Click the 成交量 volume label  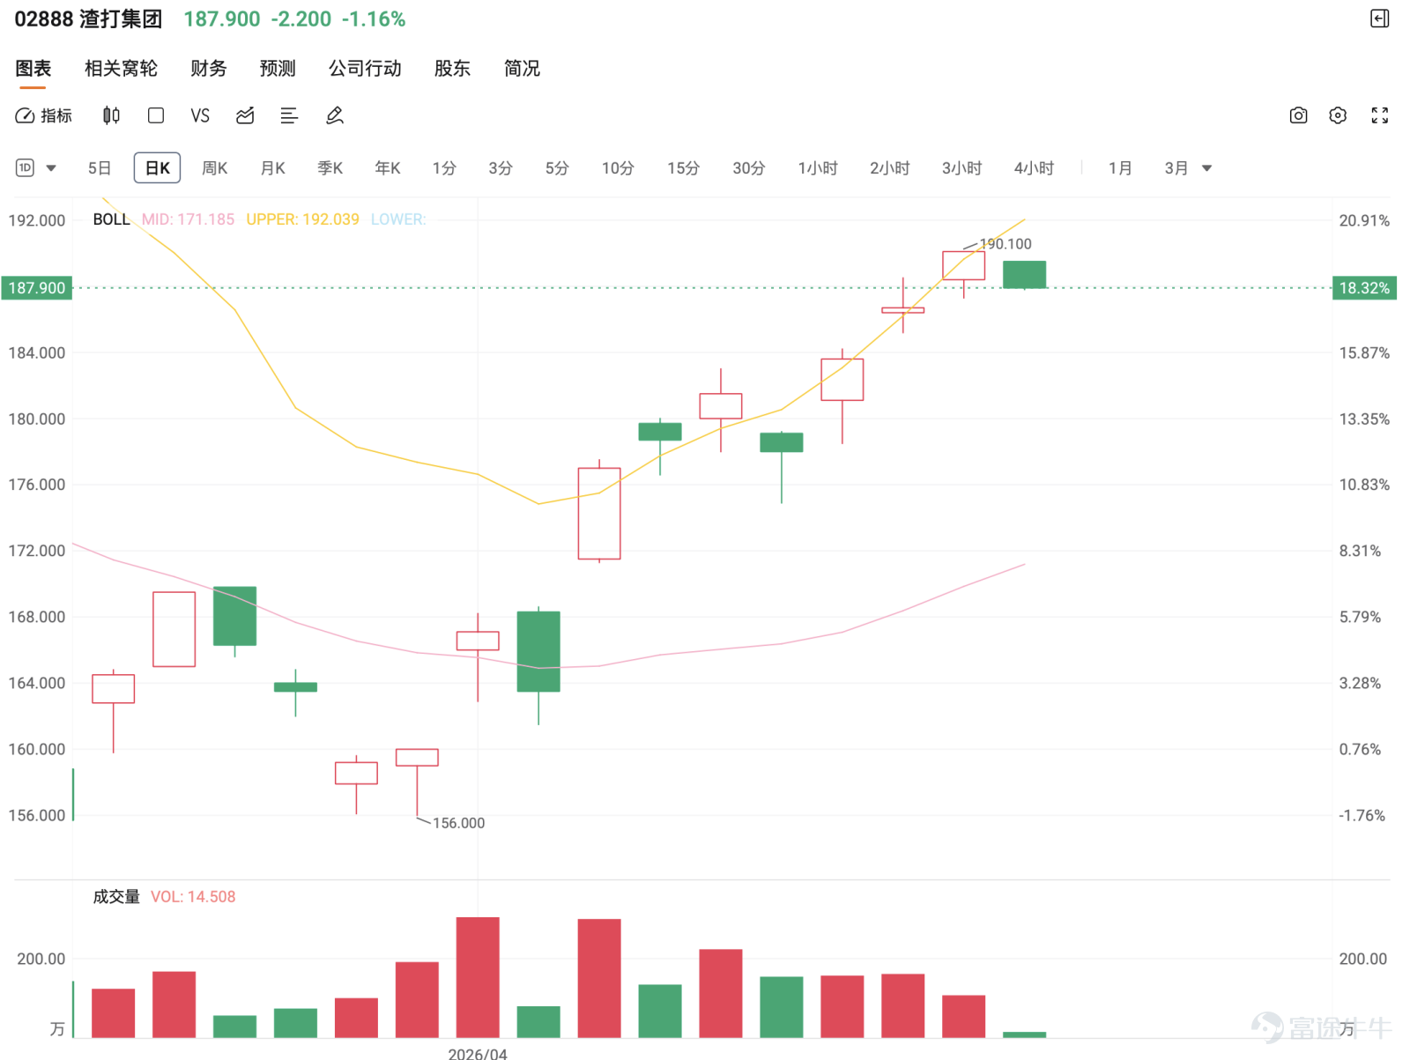(x=116, y=896)
